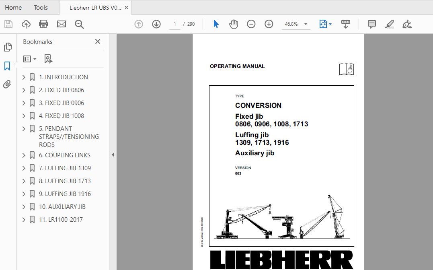The width and height of the screenshot is (433, 270).
Task: Switch to the Tools tab
Action: pyautogui.click(x=41, y=8)
